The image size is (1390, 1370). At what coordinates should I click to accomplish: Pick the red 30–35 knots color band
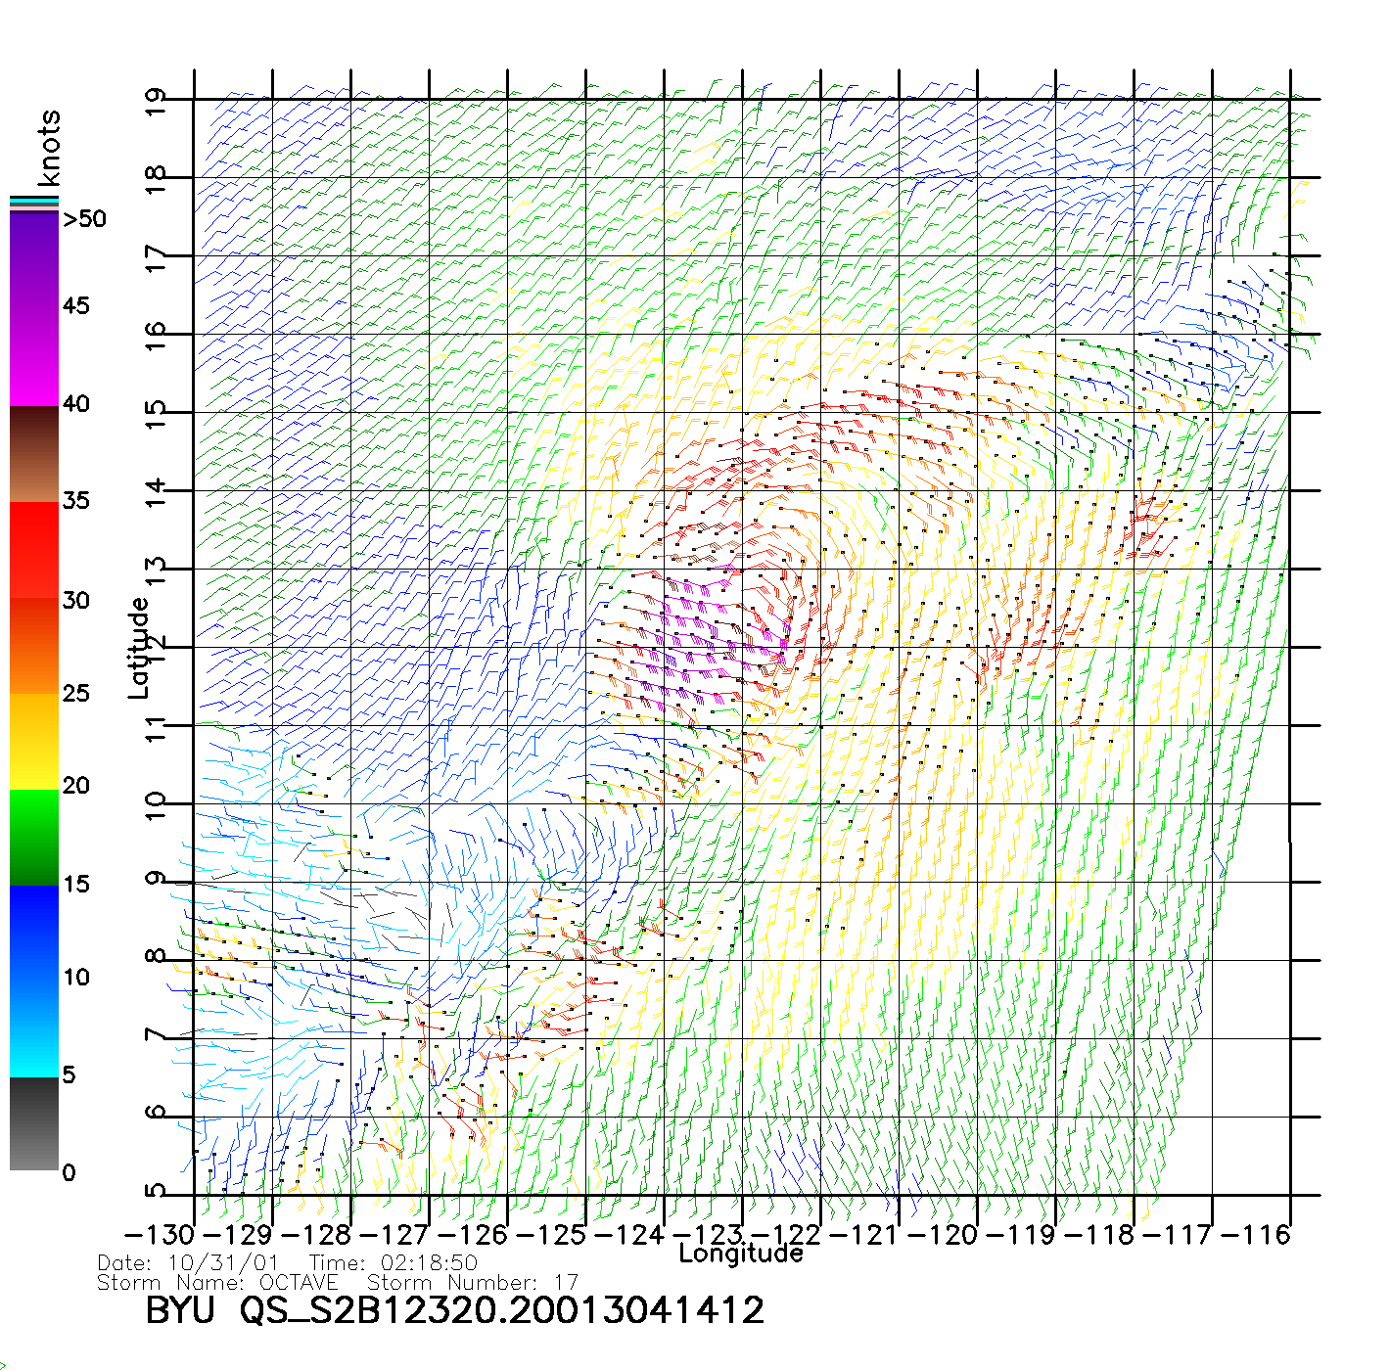coord(34,550)
